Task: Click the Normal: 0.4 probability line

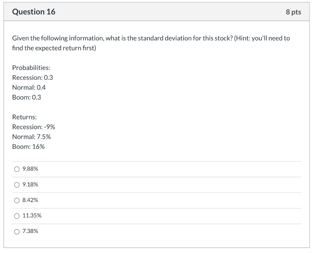Action: pyautogui.click(x=29, y=87)
